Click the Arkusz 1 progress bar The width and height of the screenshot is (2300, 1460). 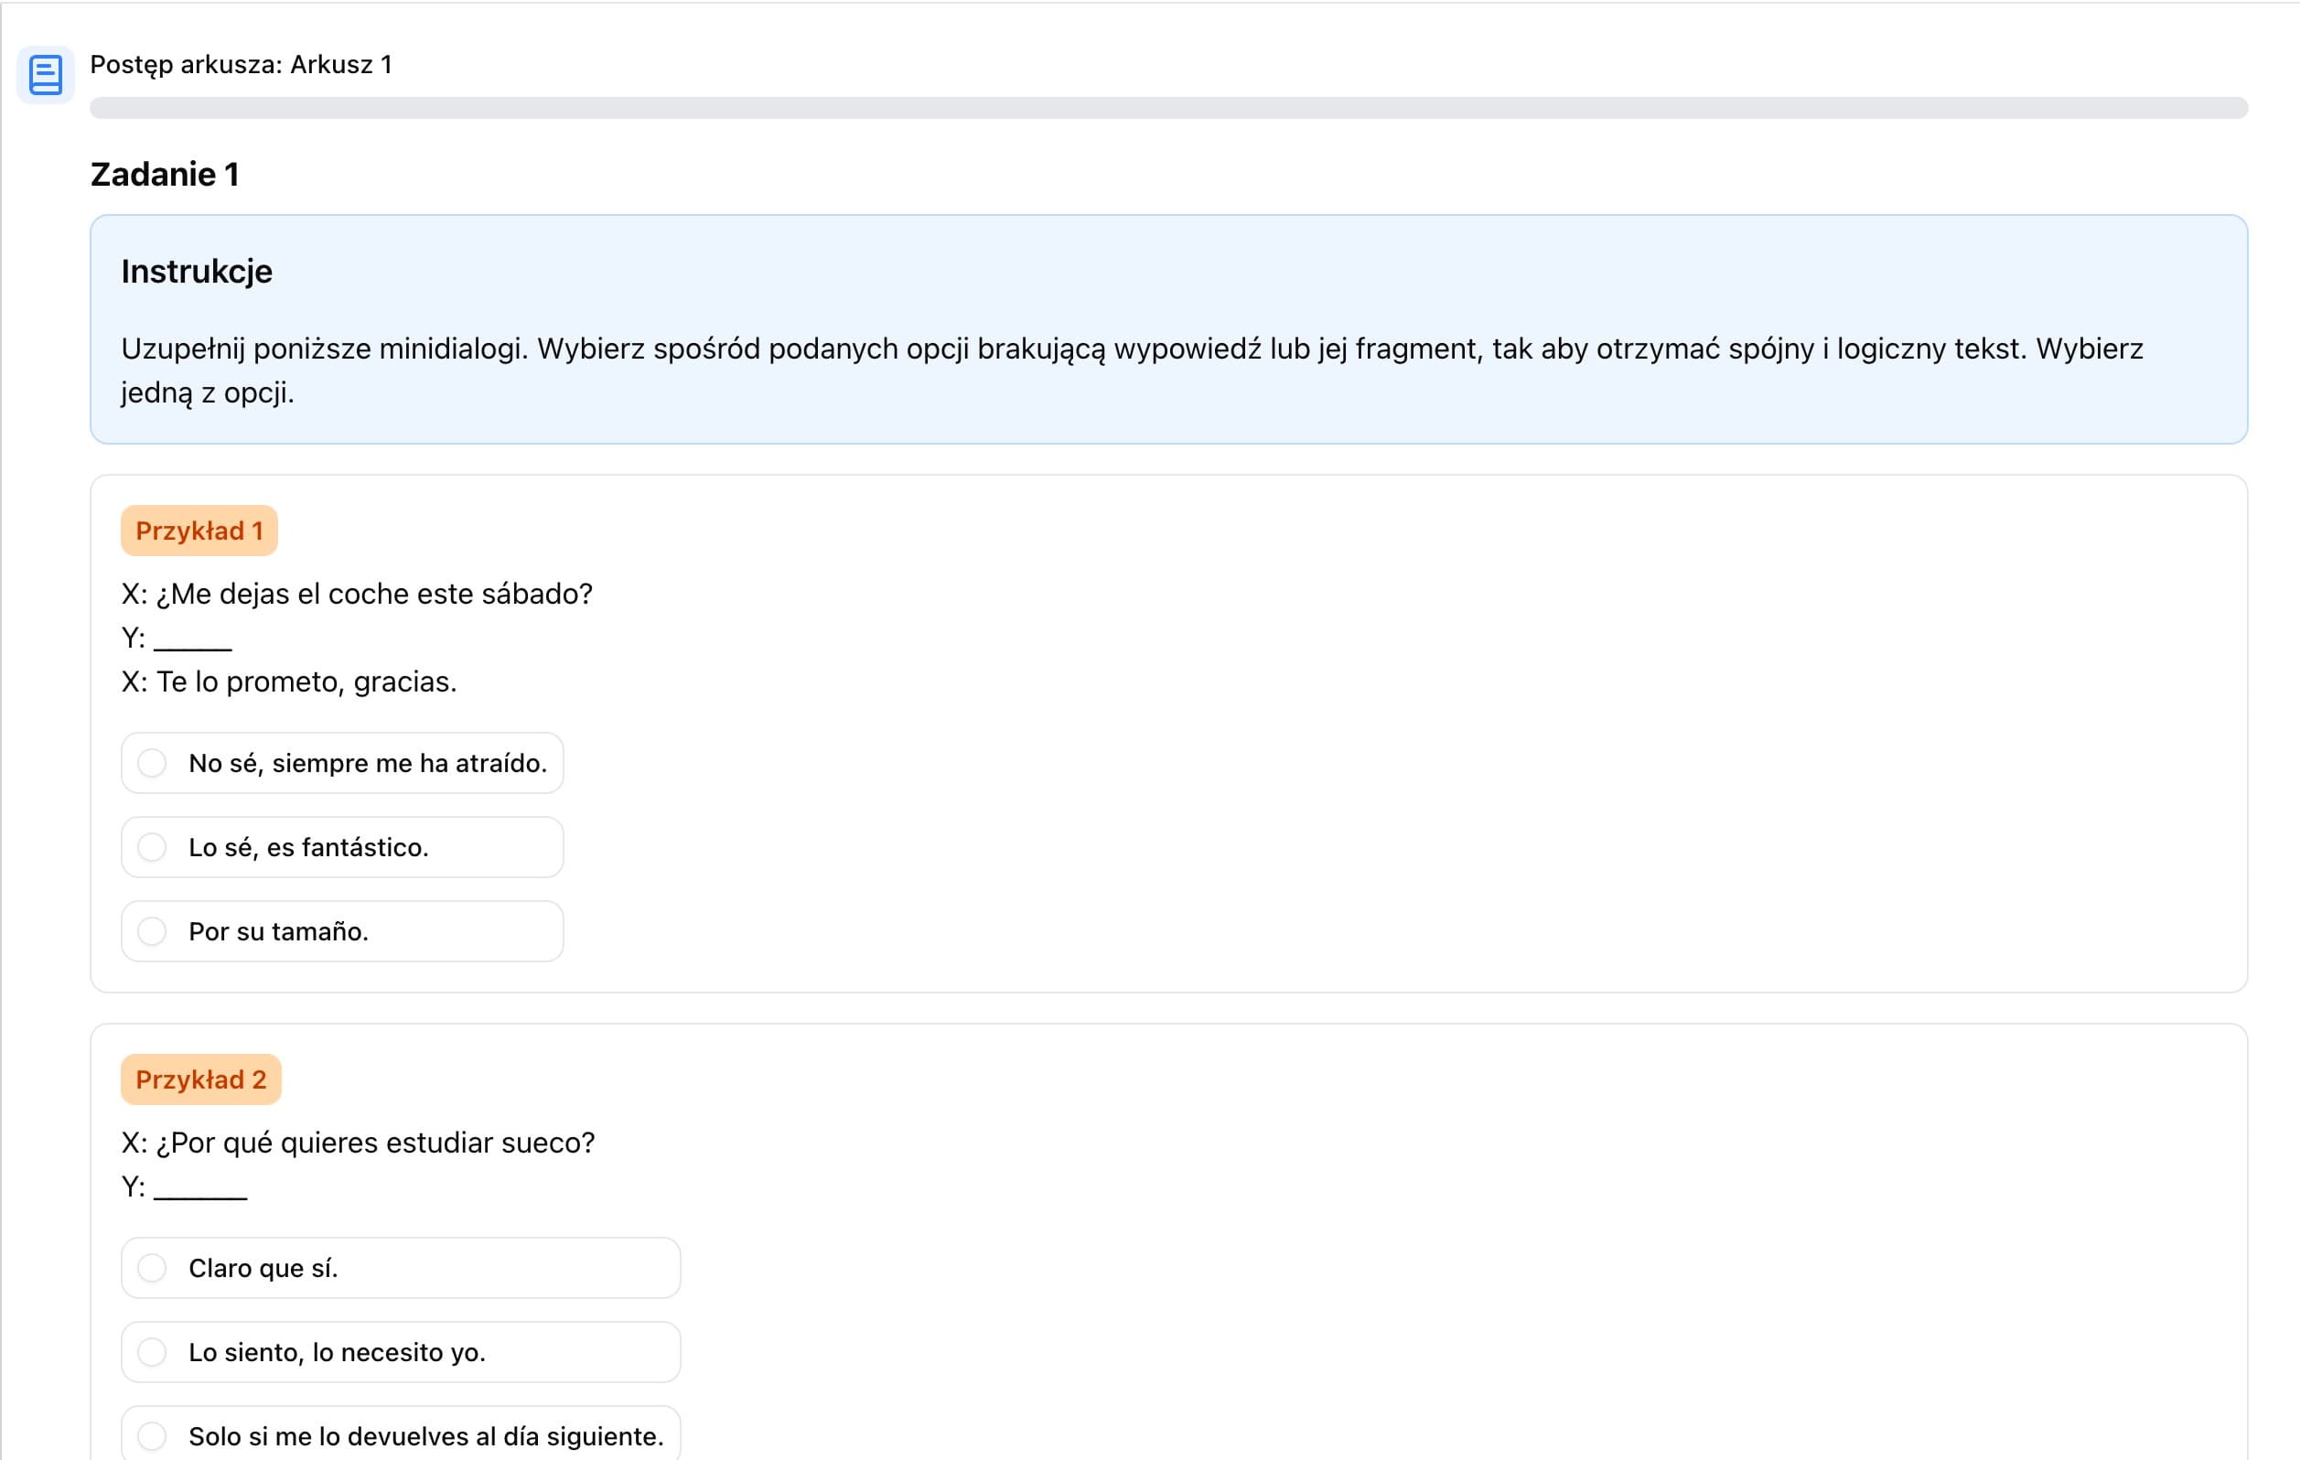pyautogui.click(x=1167, y=108)
